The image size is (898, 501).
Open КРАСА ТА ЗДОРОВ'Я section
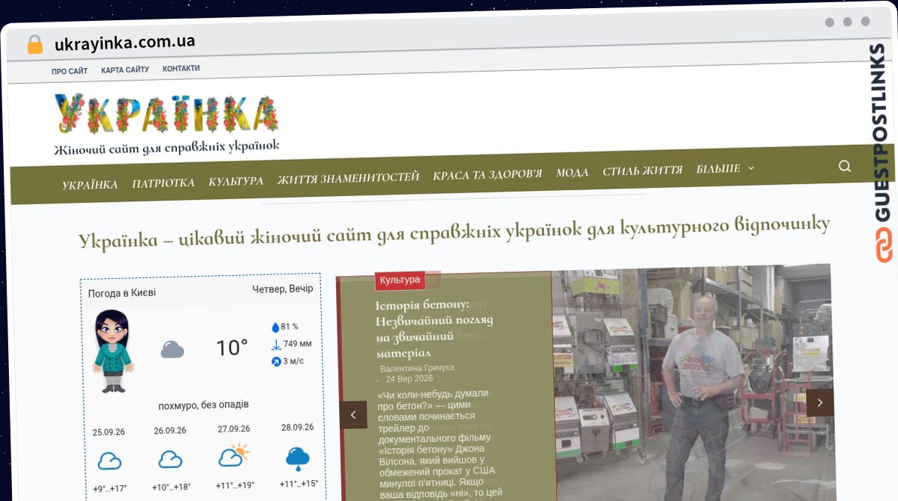point(487,175)
